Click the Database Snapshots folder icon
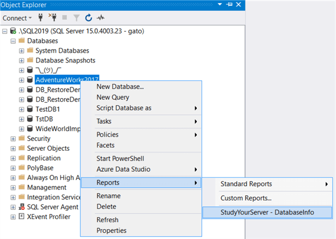The width and height of the screenshot is (336, 239). click(30, 60)
